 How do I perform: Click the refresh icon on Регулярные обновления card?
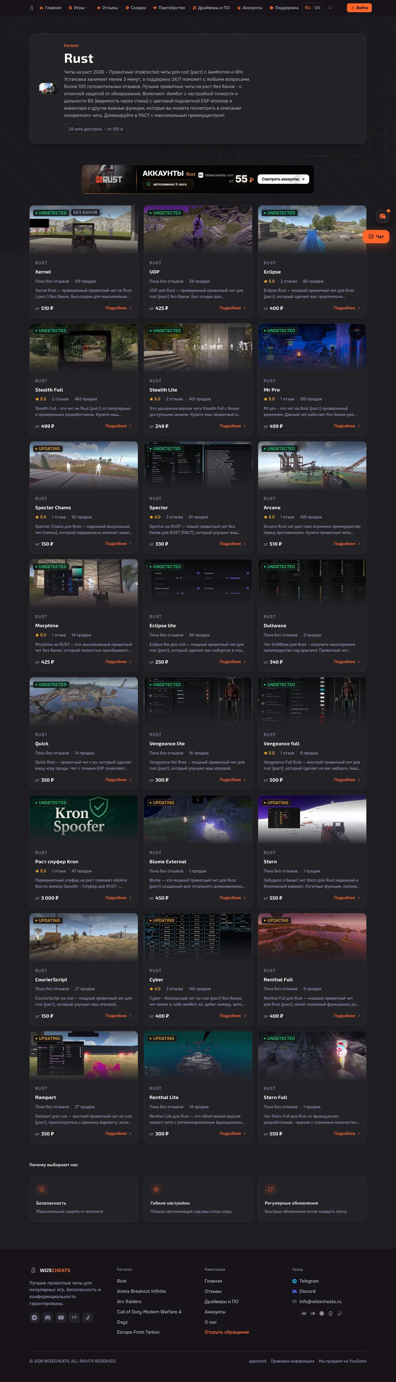coord(270,1189)
